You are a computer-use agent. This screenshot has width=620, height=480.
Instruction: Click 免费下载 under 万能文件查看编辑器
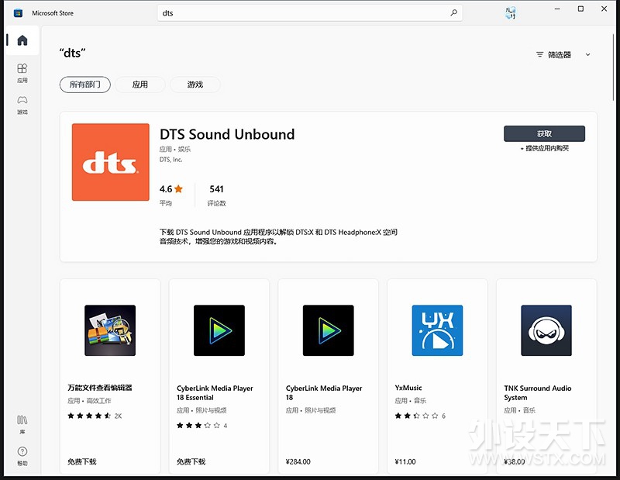pos(82,461)
